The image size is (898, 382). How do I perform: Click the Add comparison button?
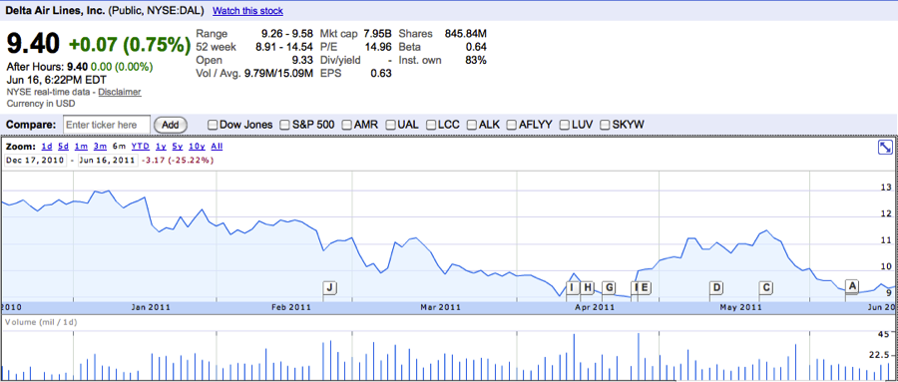point(170,125)
